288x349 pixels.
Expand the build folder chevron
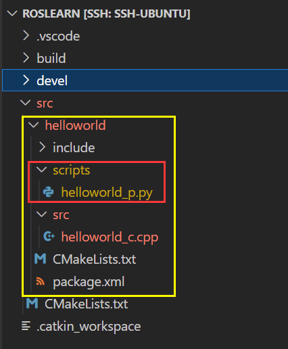click(26, 58)
